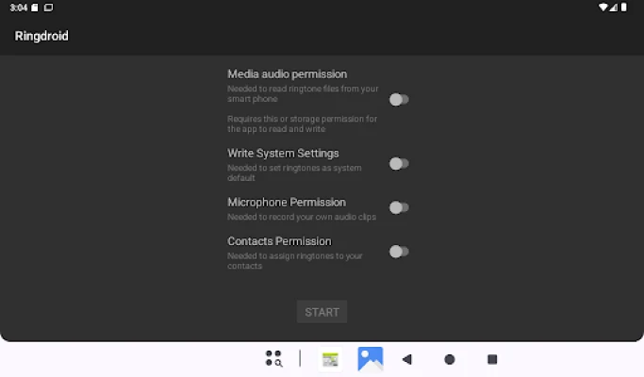
Task: Click the Microphone Permission label
Action: (x=286, y=202)
